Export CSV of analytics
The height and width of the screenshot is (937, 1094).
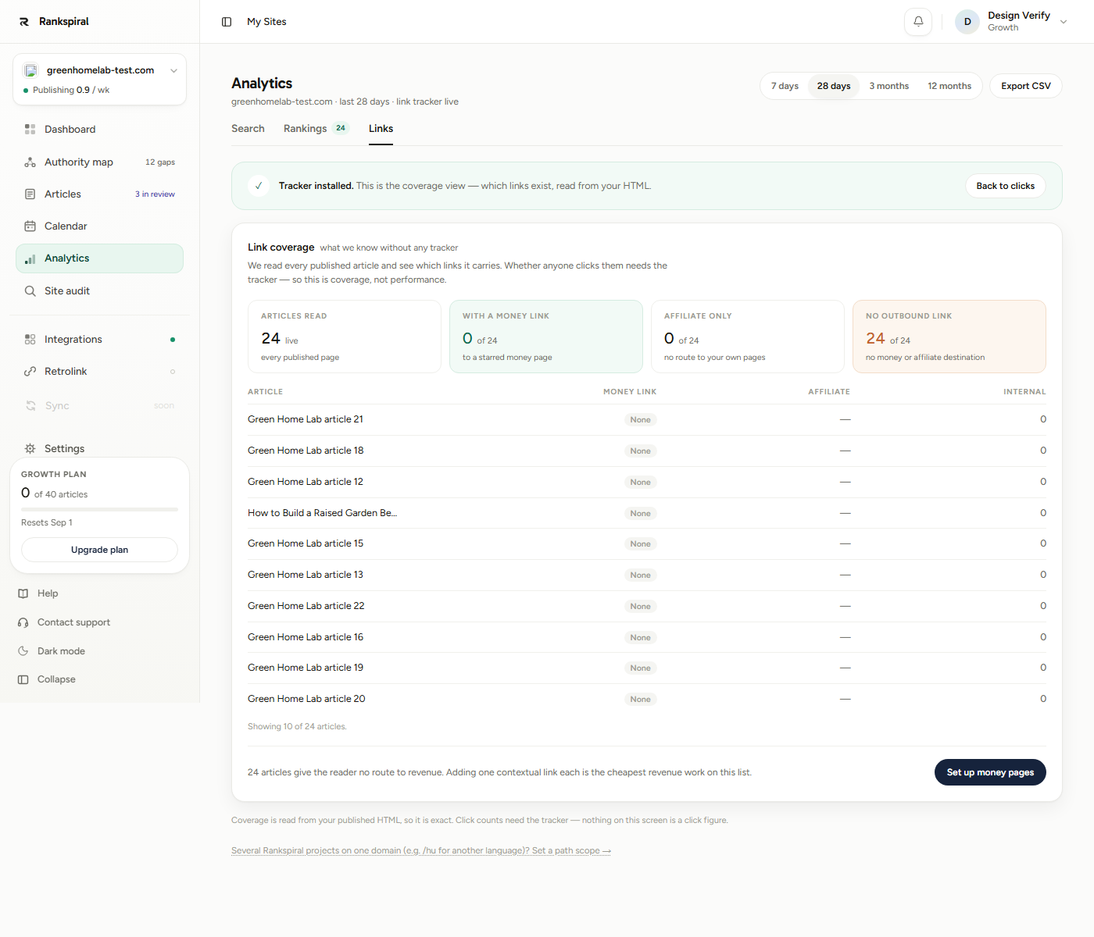[1026, 86]
